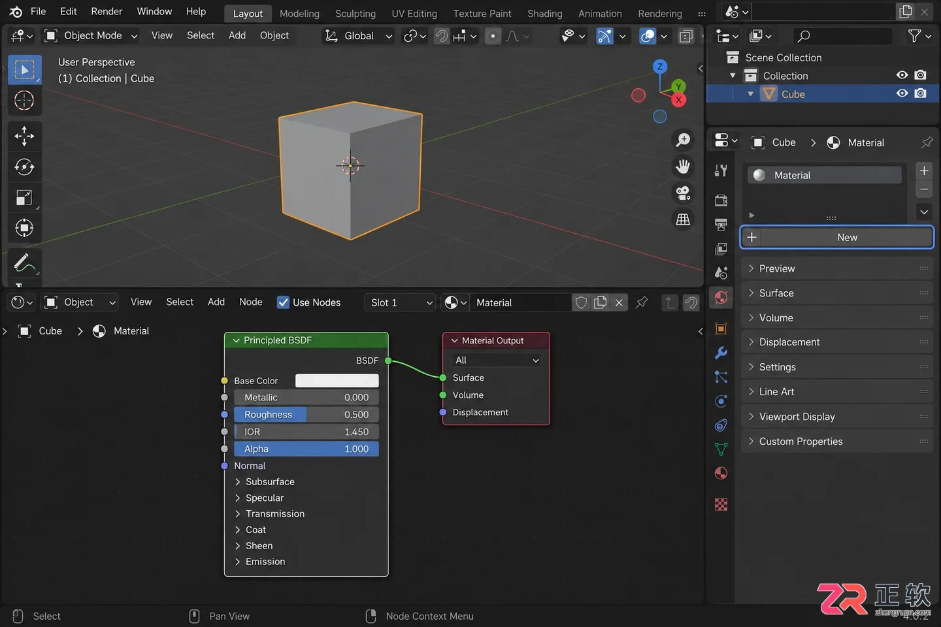Toggle snapping magnet in viewport header
This screenshot has height=627, width=941.
(x=442, y=36)
